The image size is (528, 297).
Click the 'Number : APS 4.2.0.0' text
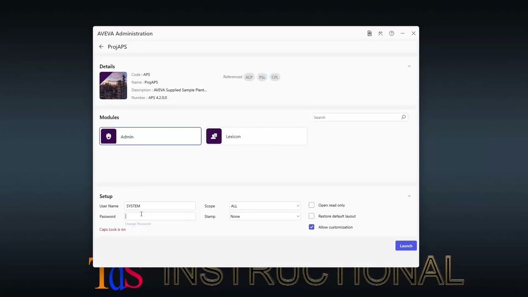[x=149, y=98]
